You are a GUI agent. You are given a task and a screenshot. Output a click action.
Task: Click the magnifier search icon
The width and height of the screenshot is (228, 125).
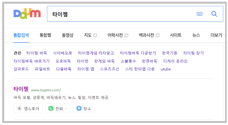pyautogui.click(x=214, y=14)
